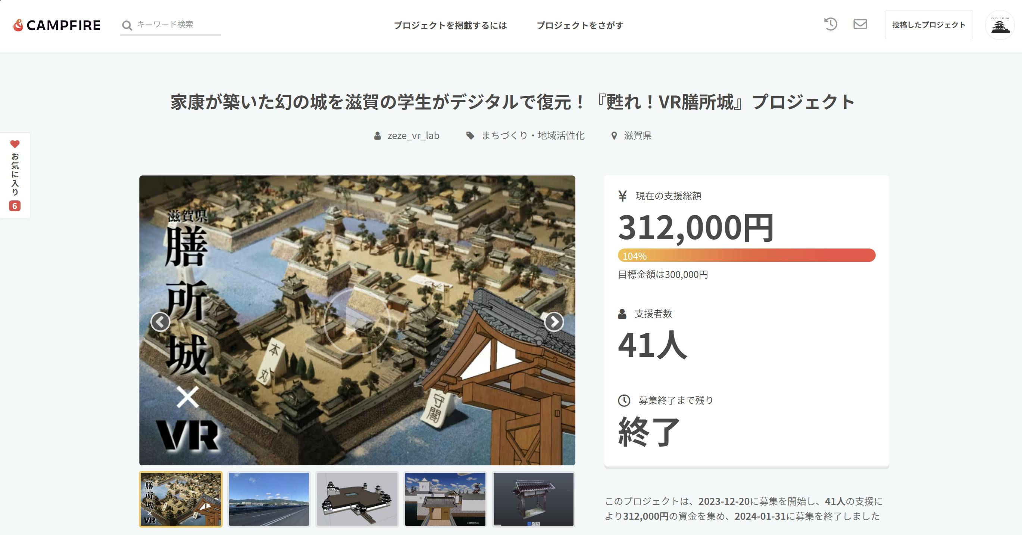The width and height of the screenshot is (1022, 535).
Task: Open the messages envelope icon
Action: 860,25
